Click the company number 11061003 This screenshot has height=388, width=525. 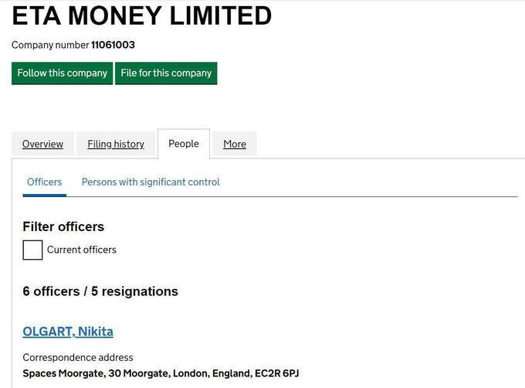tap(113, 45)
